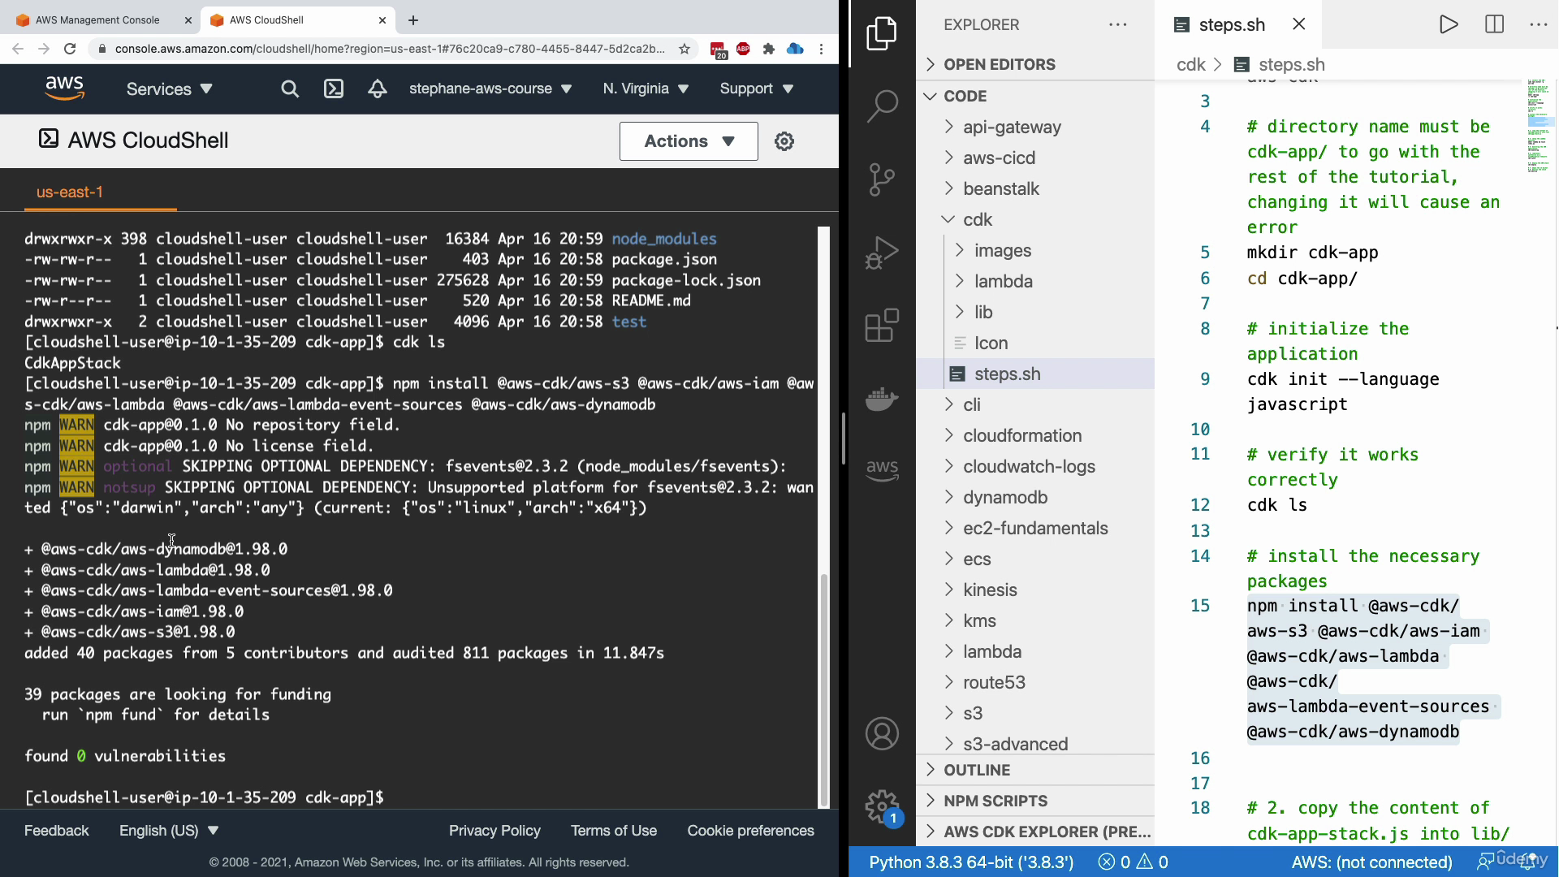The image size is (1559, 877).
Task: Open a new browser tab
Action: click(413, 20)
